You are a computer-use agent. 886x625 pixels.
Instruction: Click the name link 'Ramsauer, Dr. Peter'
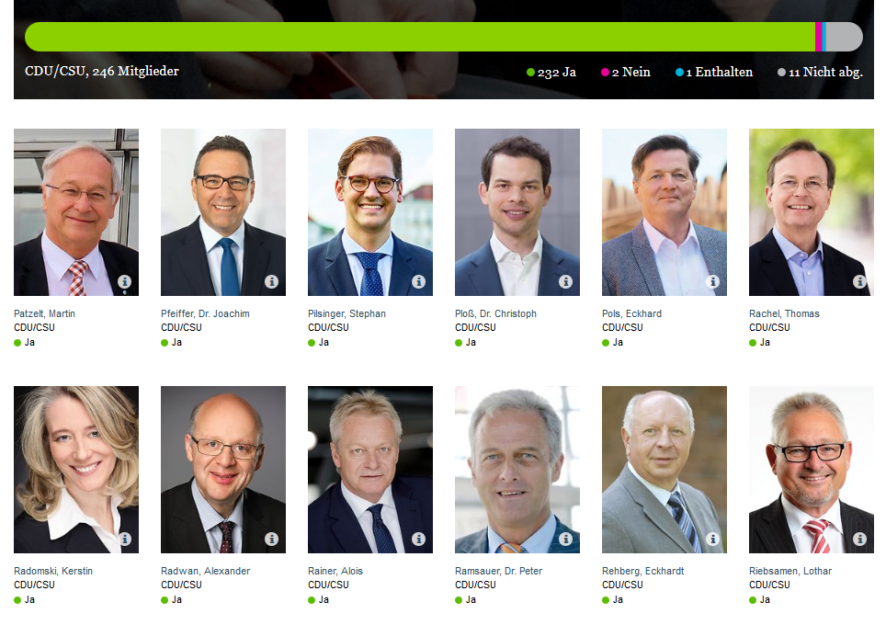[498, 571]
